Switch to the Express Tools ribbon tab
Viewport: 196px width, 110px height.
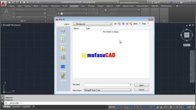coord(128,6)
